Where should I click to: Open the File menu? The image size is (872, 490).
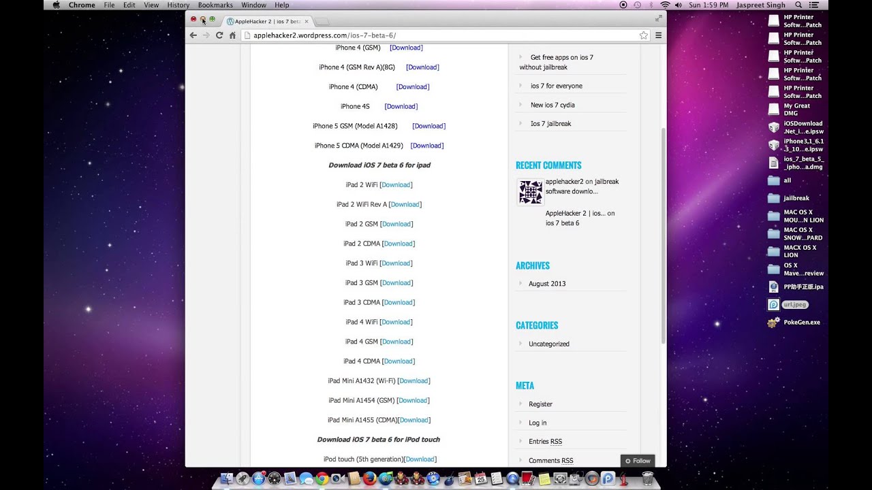tap(109, 5)
